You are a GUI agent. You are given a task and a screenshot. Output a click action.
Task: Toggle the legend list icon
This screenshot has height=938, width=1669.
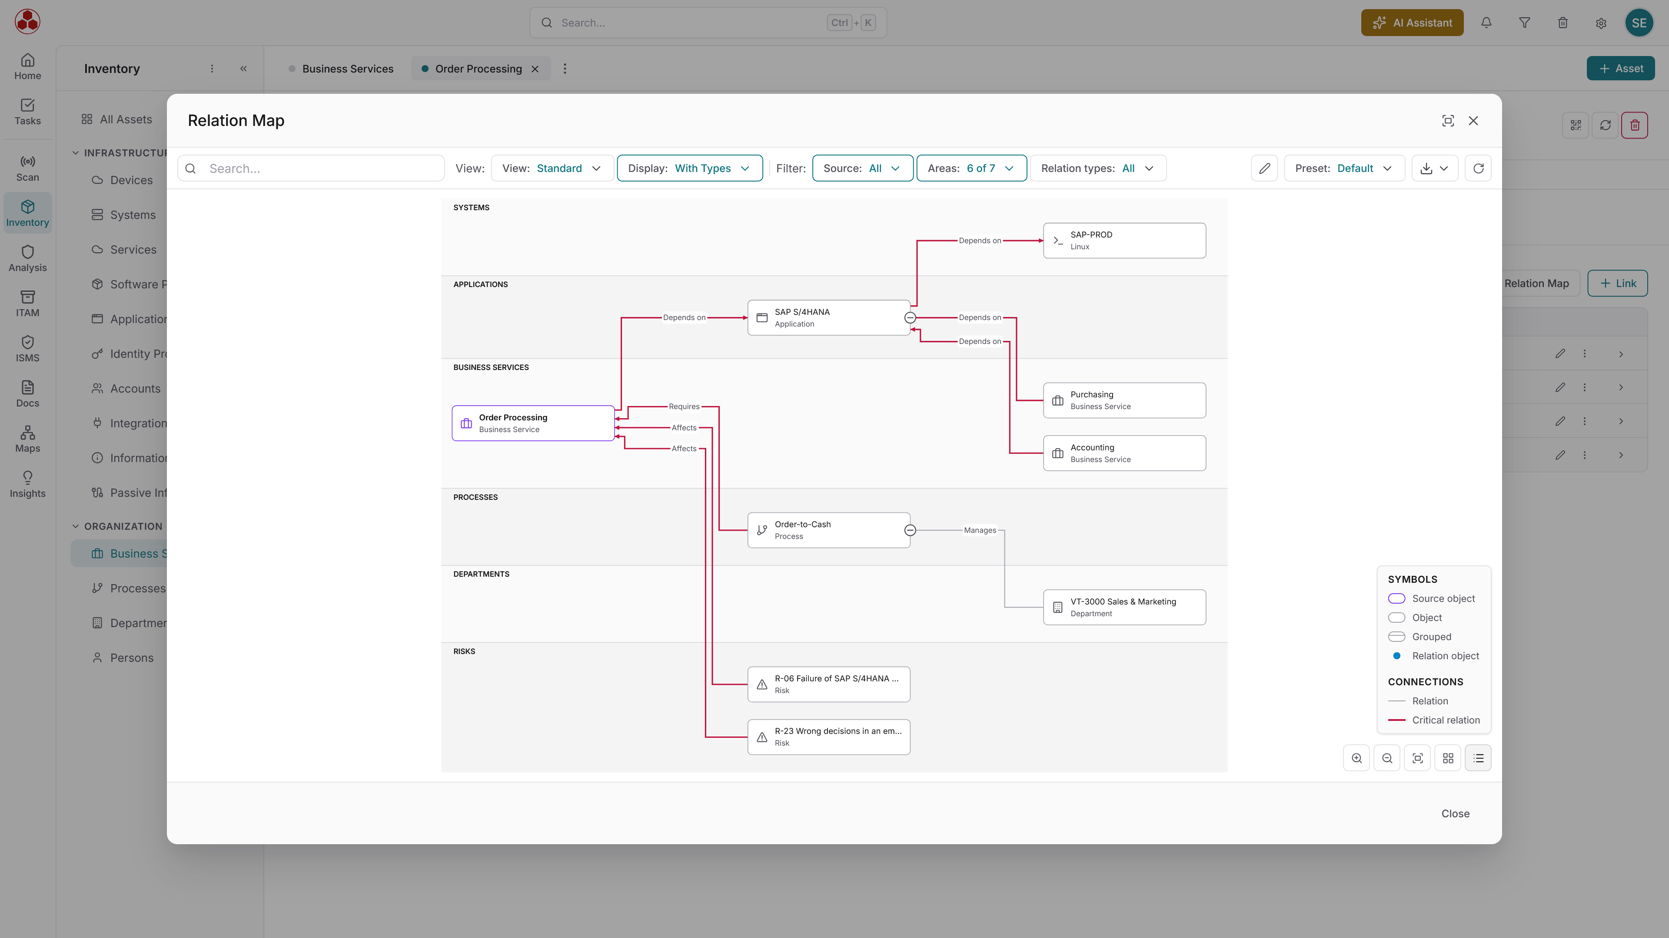click(x=1479, y=758)
